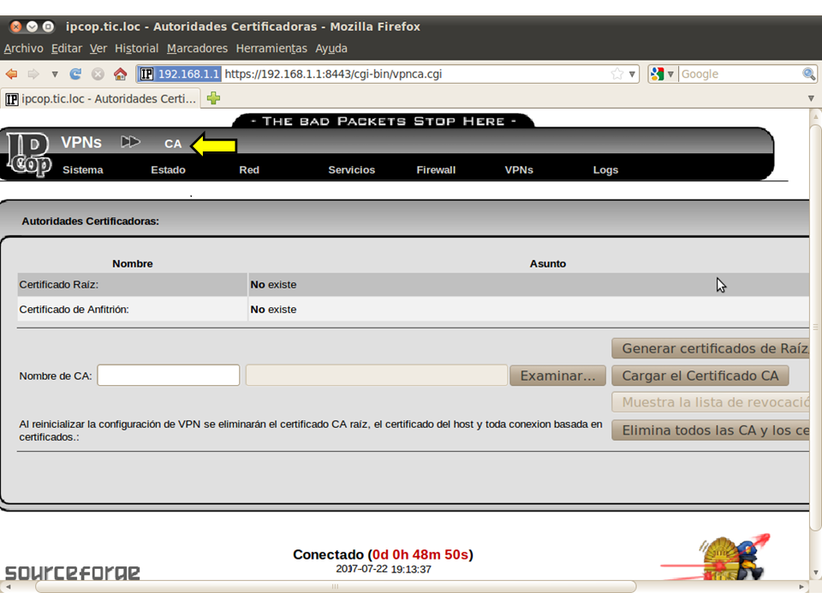This screenshot has width=822, height=616.
Task: Click the site identity IP icon
Action: tap(147, 74)
